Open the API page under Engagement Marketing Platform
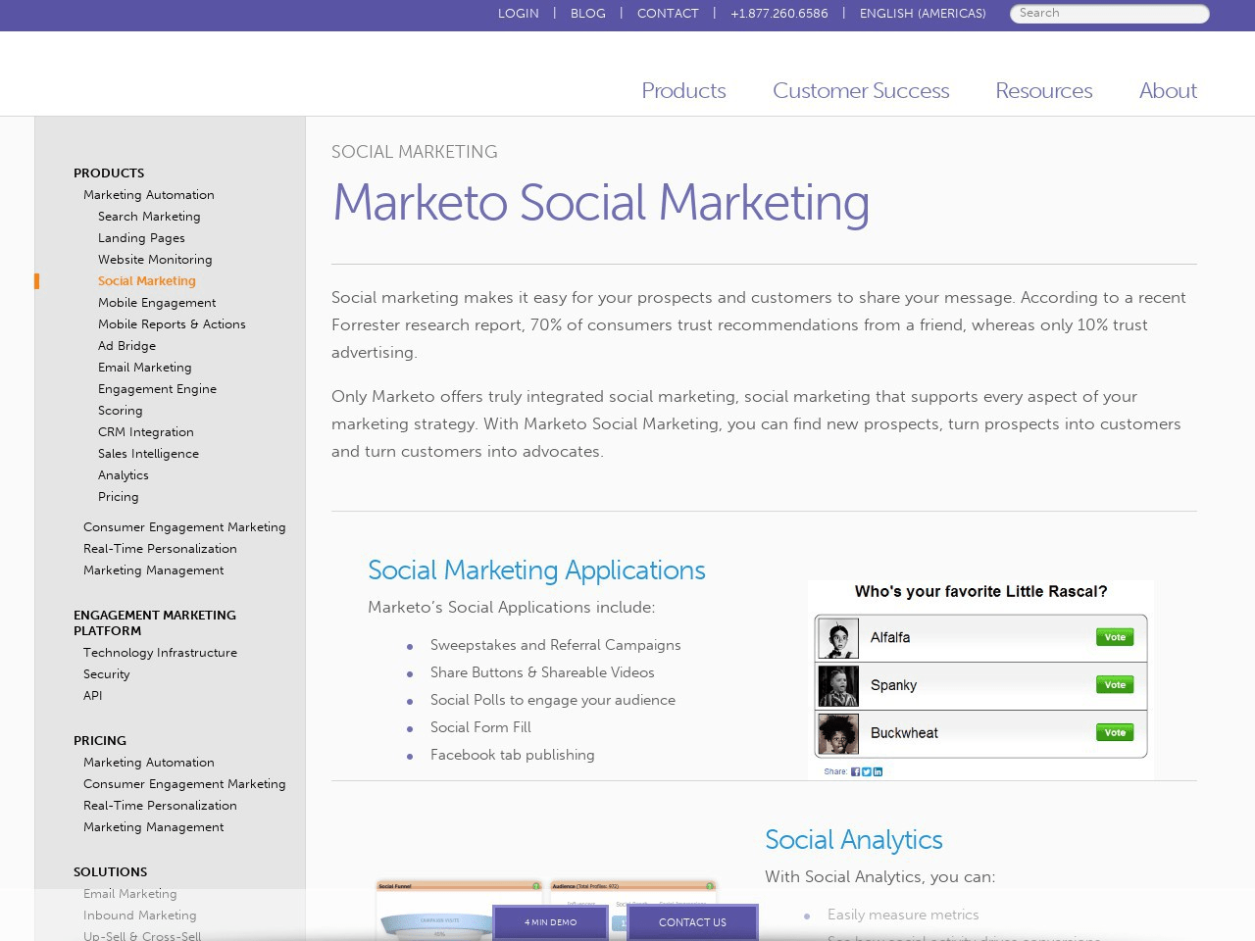 click(x=92, y=696)
